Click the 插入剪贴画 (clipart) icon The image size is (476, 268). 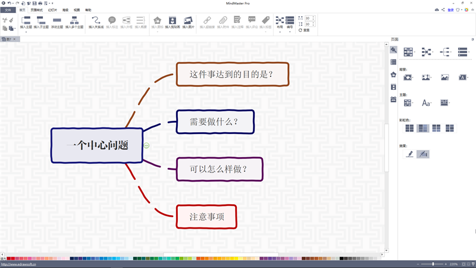click(x=173, y=20)
